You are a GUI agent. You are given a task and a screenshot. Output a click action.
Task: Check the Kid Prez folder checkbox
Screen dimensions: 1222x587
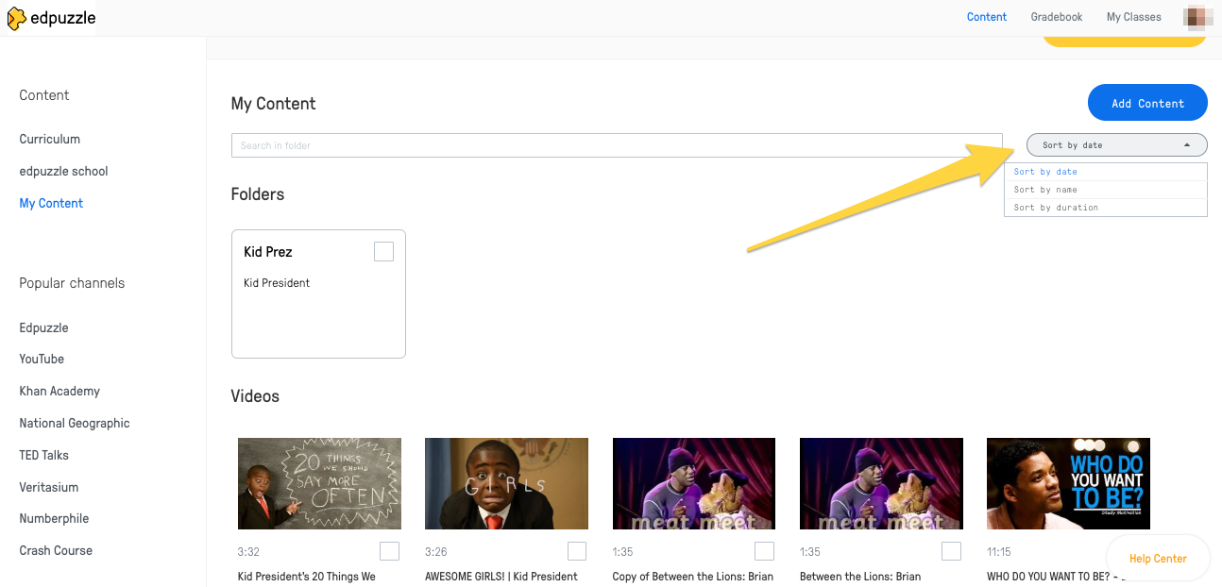383,251
